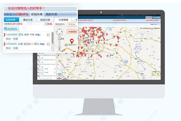181x121 pixels.
Task: Open the 在线车库 tab
Action: 37,14
